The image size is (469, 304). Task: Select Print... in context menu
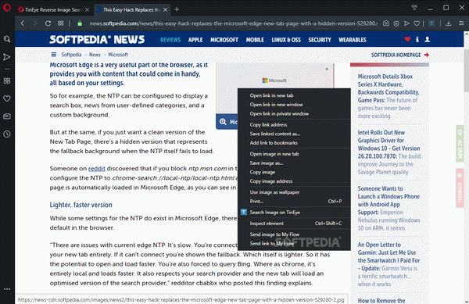click(x=294, y=202)
